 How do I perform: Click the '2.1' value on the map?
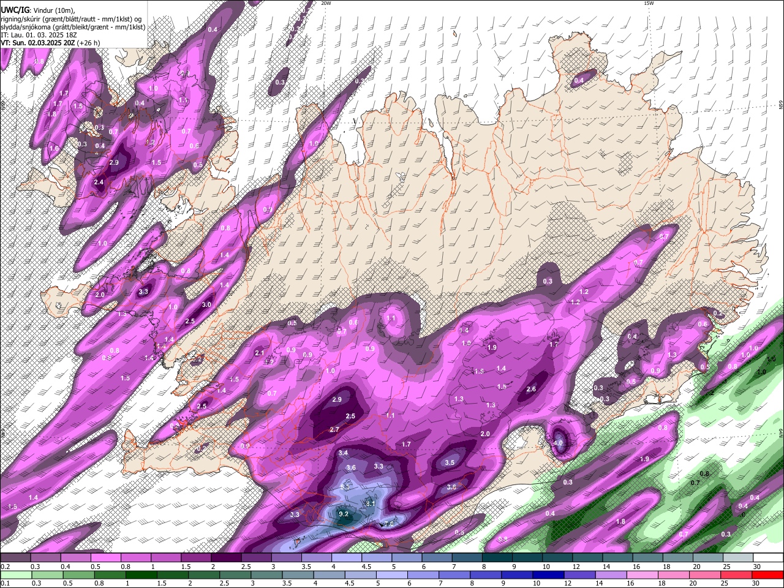259,353
